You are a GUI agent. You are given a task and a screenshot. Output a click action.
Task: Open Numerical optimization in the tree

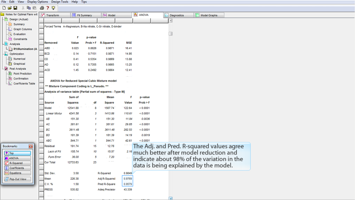[x=19, y=59]
